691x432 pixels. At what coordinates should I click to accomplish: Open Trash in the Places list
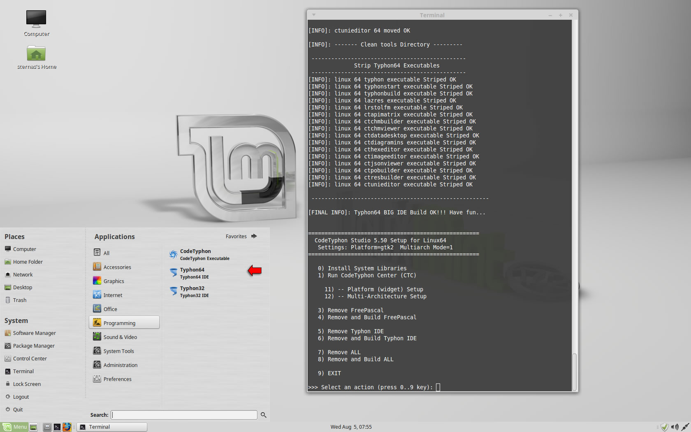pyautogui.click(x=16, y=300)
